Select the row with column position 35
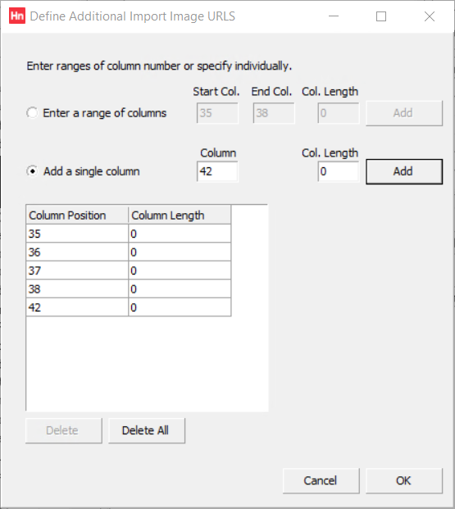455x509 pixels. pos(129,234)
